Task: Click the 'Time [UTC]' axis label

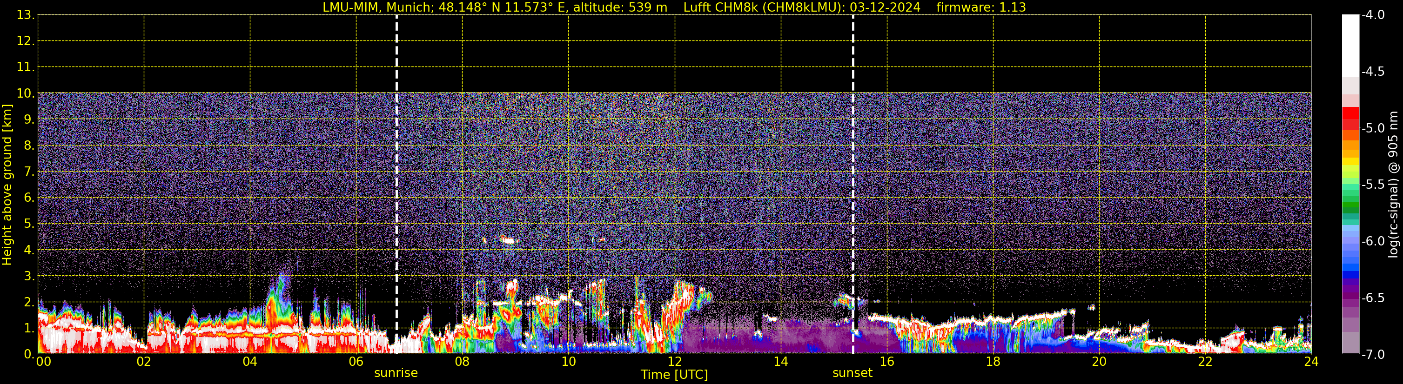Action: coord(674,375)
